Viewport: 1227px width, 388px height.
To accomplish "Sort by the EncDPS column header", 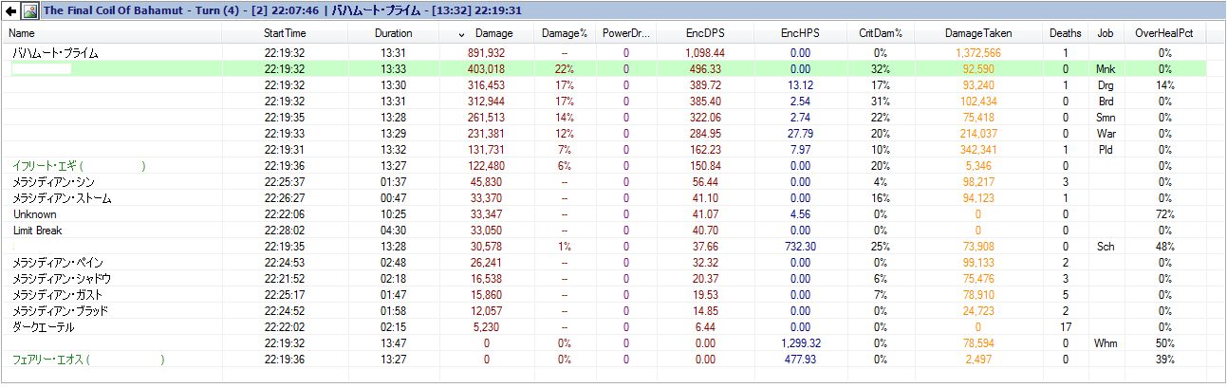I will pos(705,33).
